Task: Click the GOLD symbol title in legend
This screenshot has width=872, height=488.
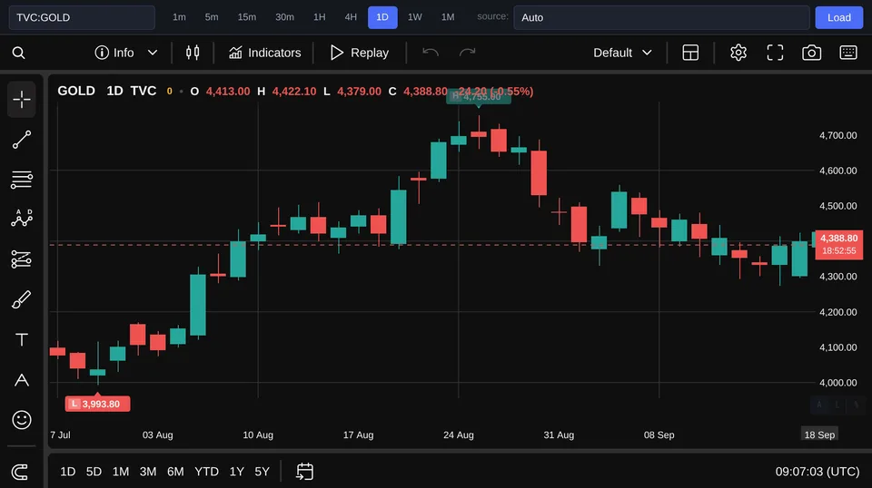Action: (76, 91)
